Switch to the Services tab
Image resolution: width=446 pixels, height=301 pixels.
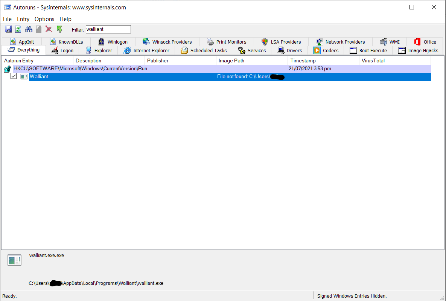pos(252,51)
